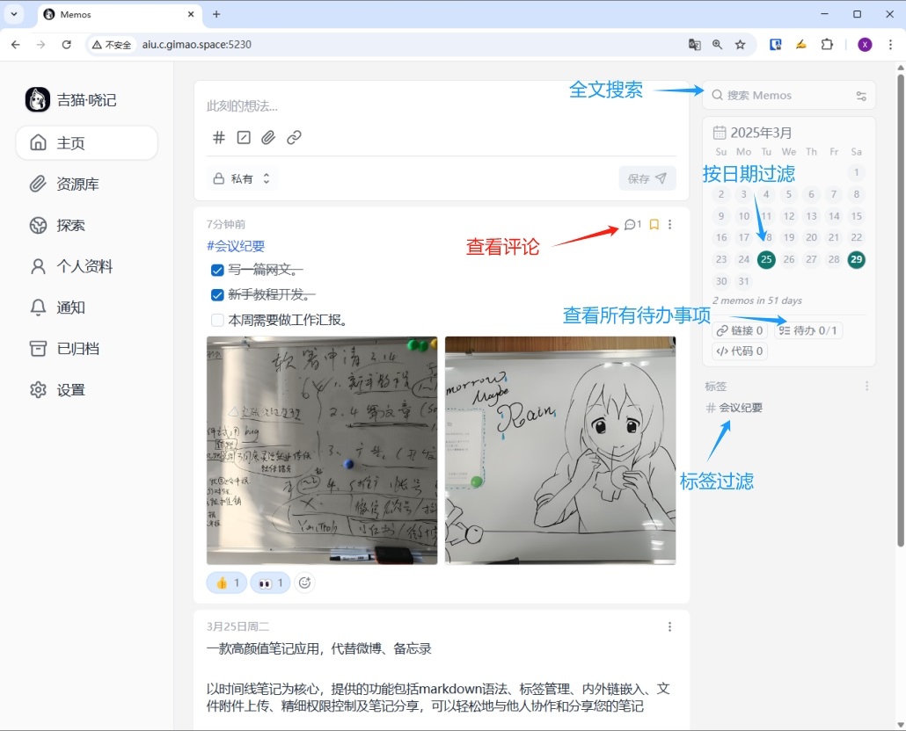The image size is (906, 731).
Task: Open the 私有 visibility dropdown
Action: (x=242, y=178)
